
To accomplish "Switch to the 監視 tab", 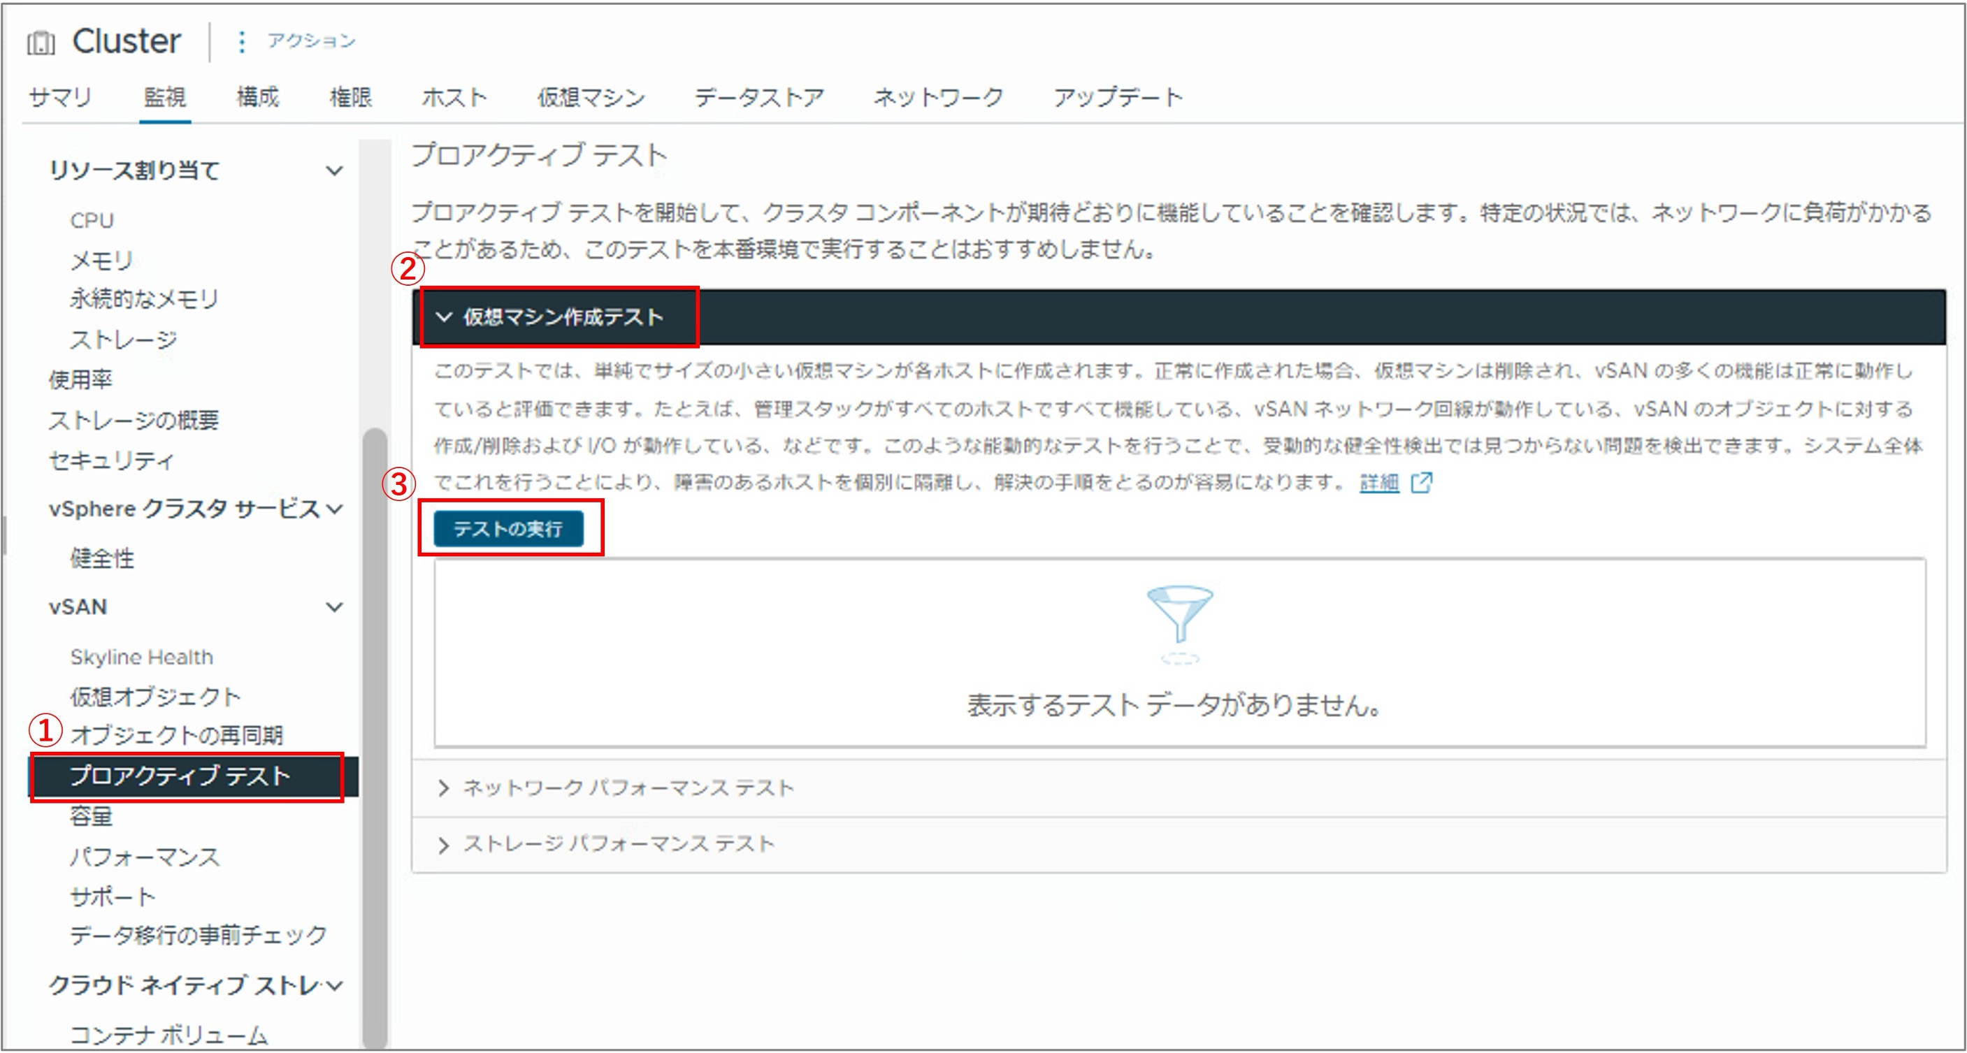I will (165, 97).
